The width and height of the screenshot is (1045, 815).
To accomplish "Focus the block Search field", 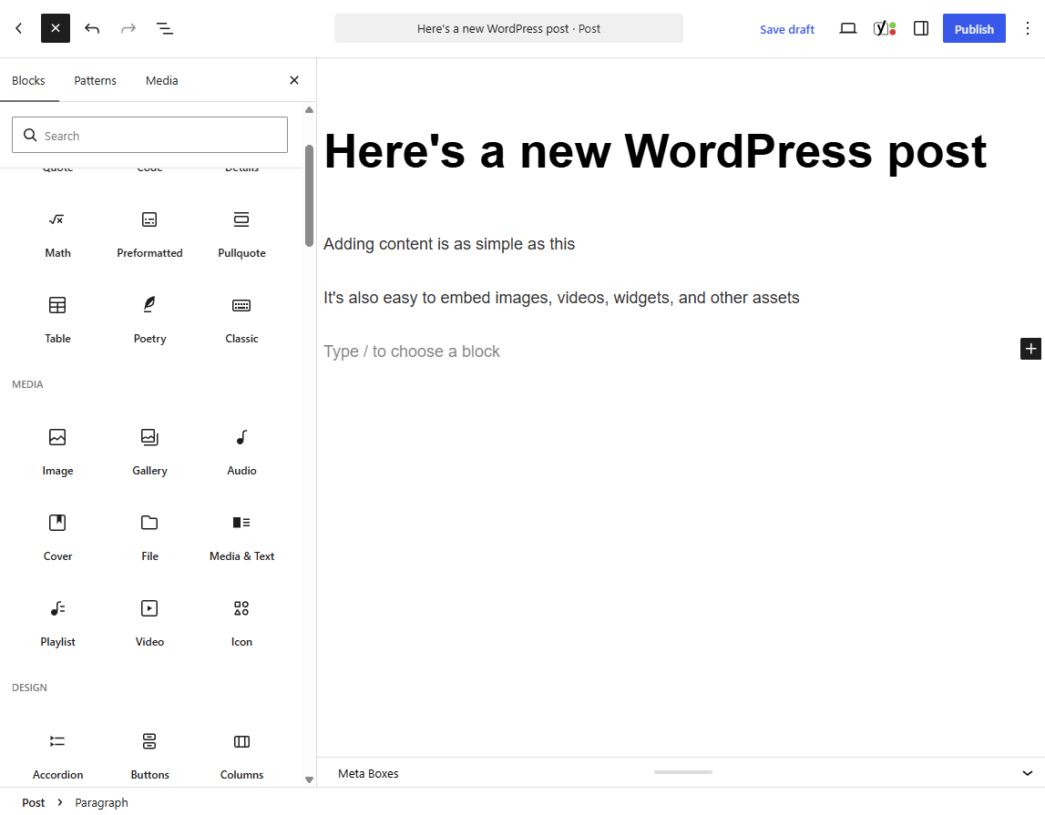I will tap(150, 135).
